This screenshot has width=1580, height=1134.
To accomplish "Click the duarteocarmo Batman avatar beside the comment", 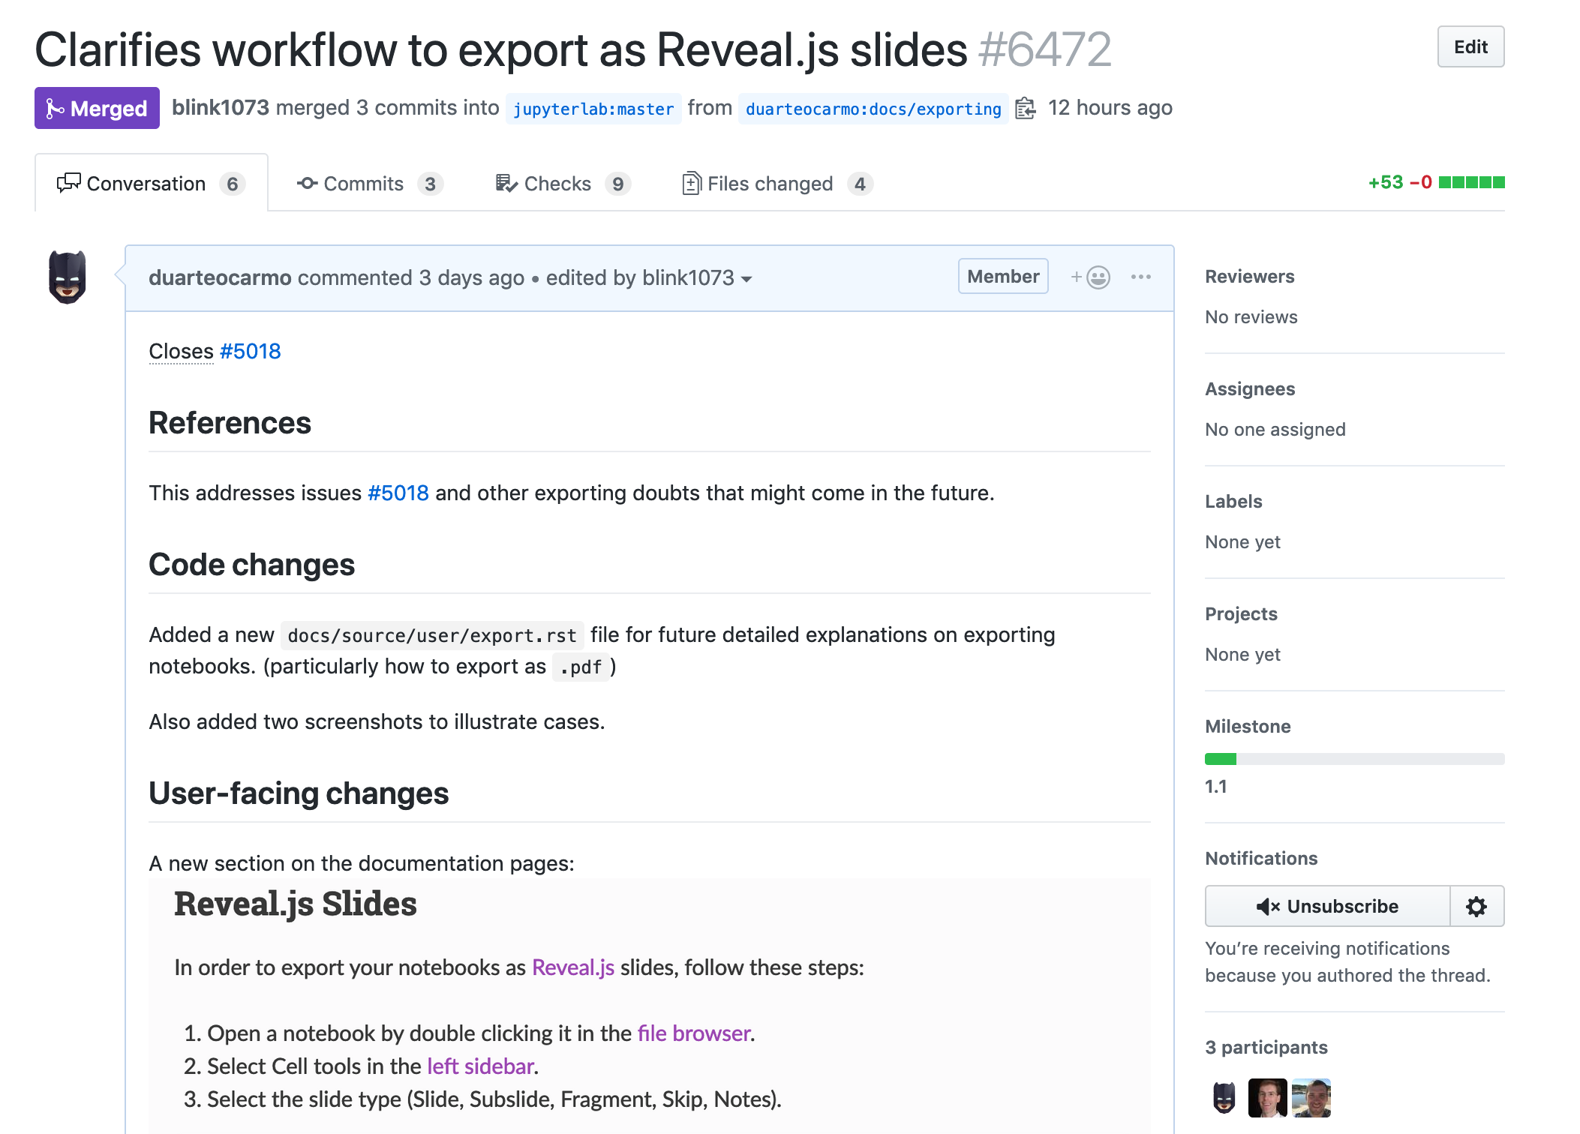I will 67,277.
